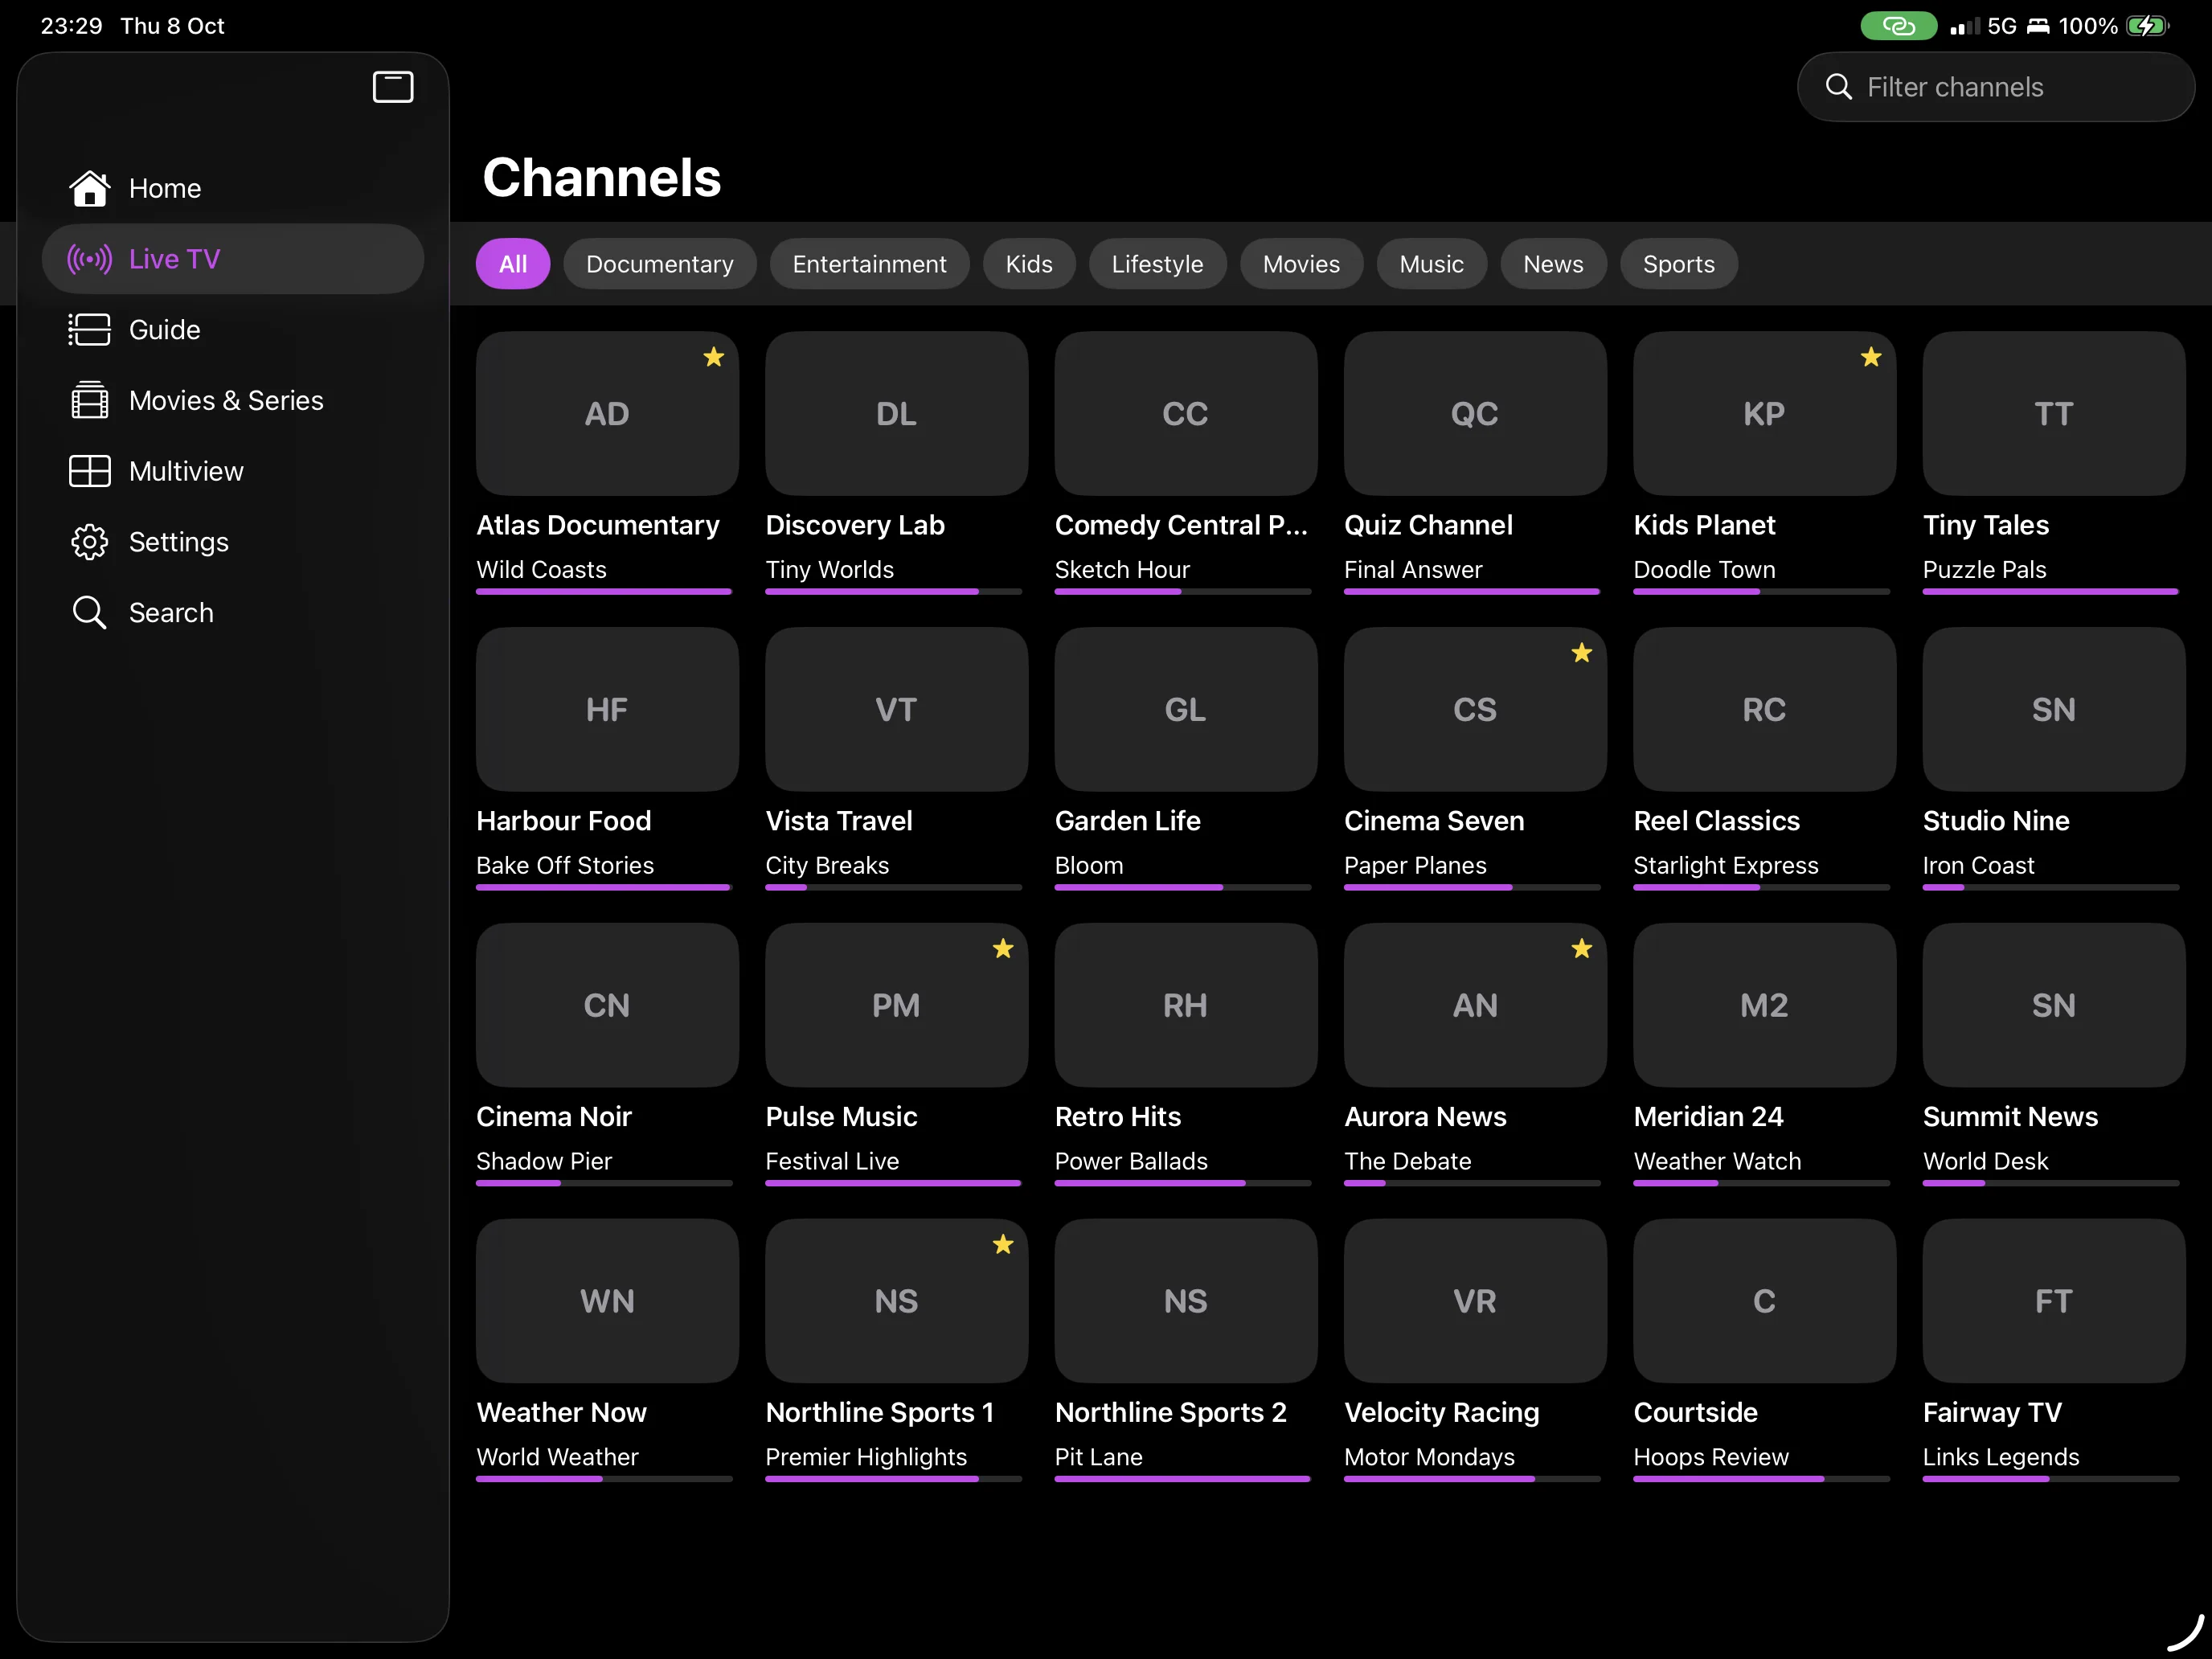2212x1659 pixels.
Task: Open the Multiview grid icon
Action: point(90,471)
